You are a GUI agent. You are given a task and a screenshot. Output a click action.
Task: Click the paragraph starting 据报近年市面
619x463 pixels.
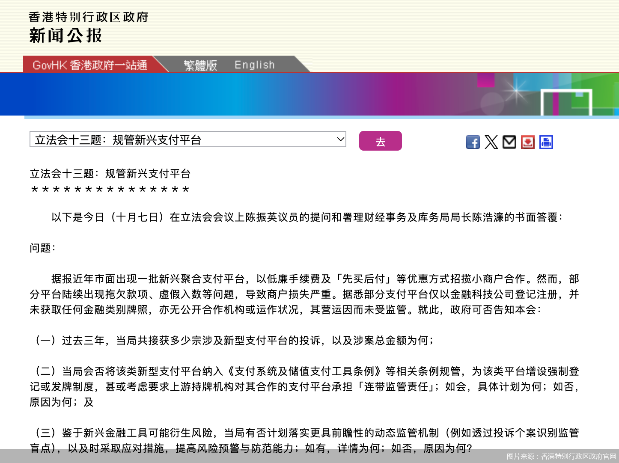click(305, 294)
